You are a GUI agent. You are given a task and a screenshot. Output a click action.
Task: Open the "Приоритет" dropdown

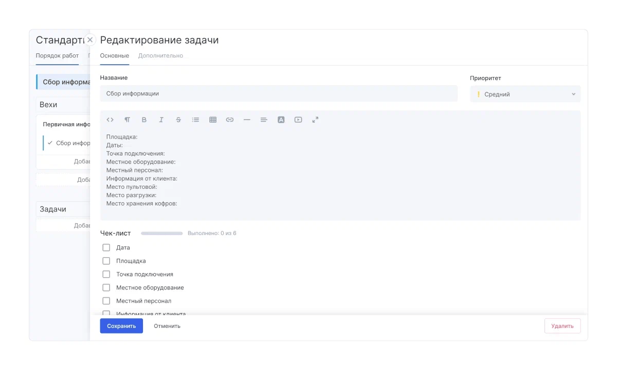[525, 94]
